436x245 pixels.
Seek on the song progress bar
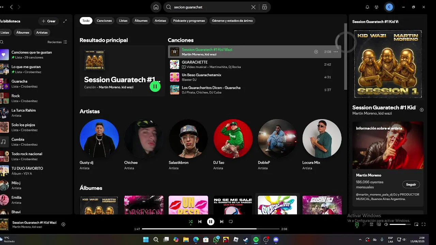[211, 229]
